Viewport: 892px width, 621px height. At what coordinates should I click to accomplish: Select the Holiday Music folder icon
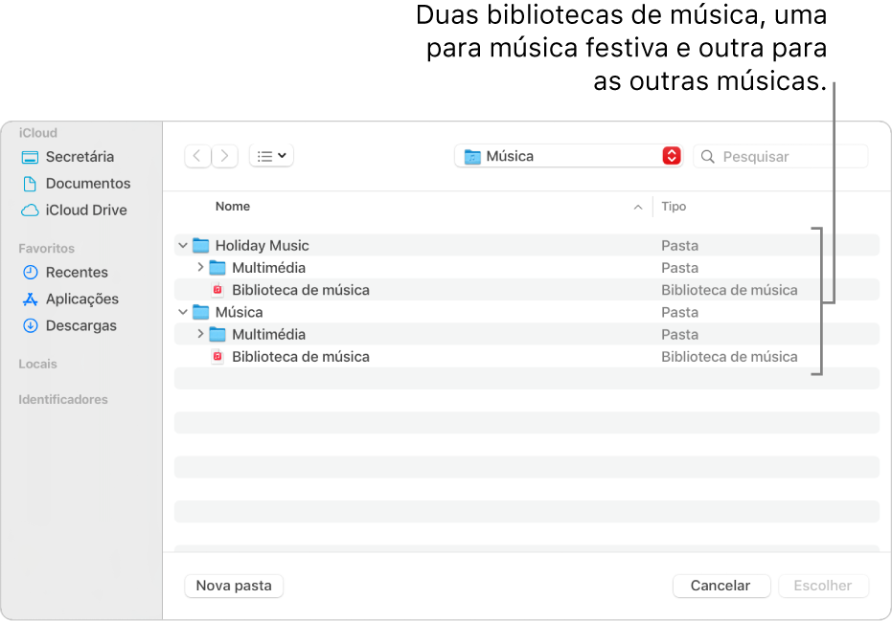[201, 246]
